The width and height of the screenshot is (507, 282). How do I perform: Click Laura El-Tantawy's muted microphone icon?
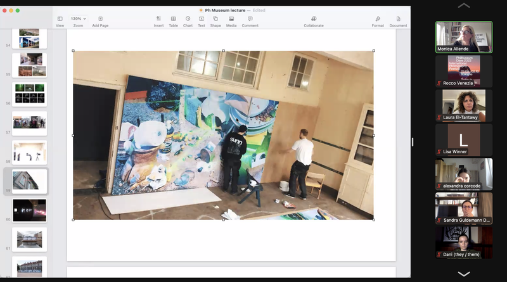click(439, 117)
